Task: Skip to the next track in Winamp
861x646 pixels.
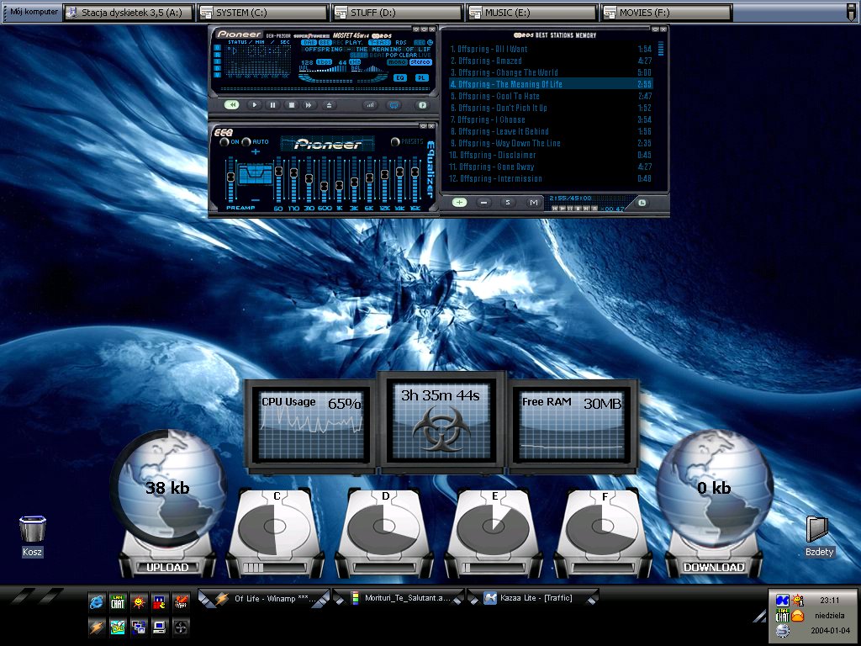Action: point(309,105)
